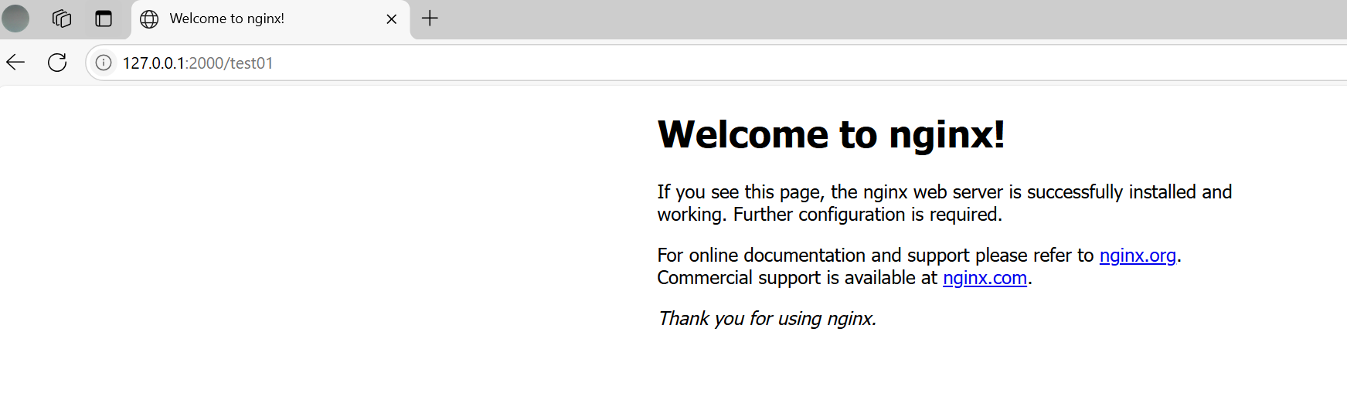
Task: Open the workspaces icon
Action: [62, 19]
